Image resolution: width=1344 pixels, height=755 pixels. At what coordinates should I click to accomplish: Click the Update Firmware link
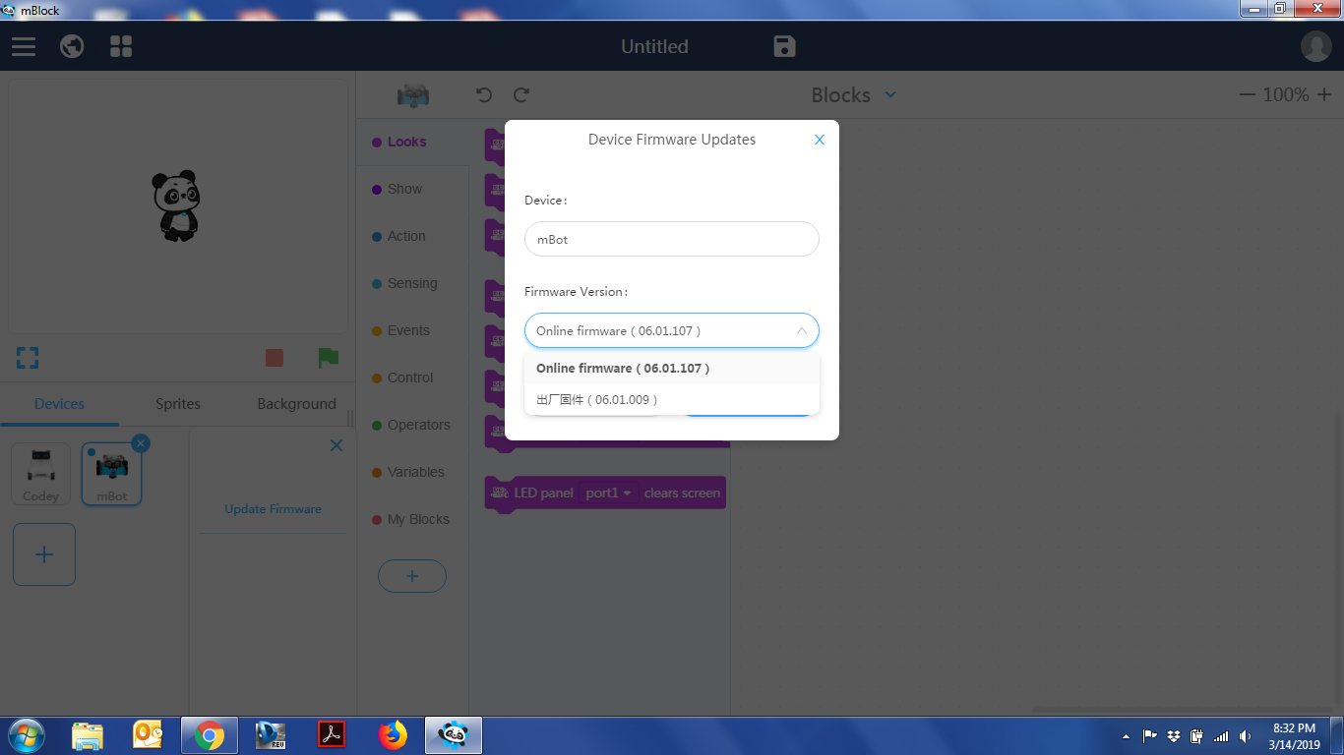coord(273,509)
